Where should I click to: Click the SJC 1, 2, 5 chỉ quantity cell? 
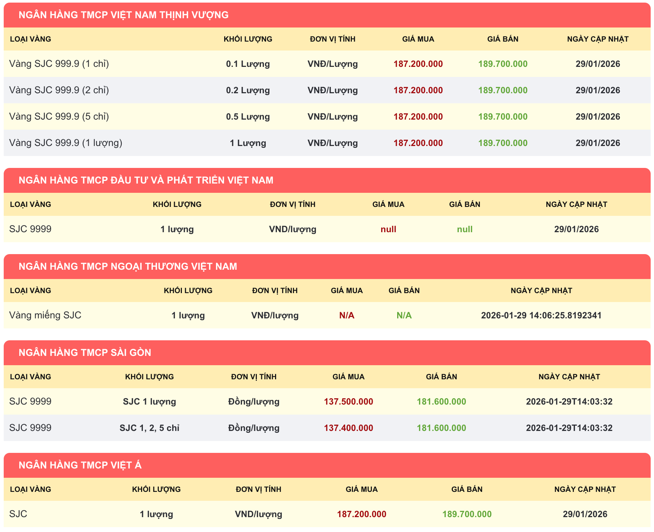click(x=149, y=428)
